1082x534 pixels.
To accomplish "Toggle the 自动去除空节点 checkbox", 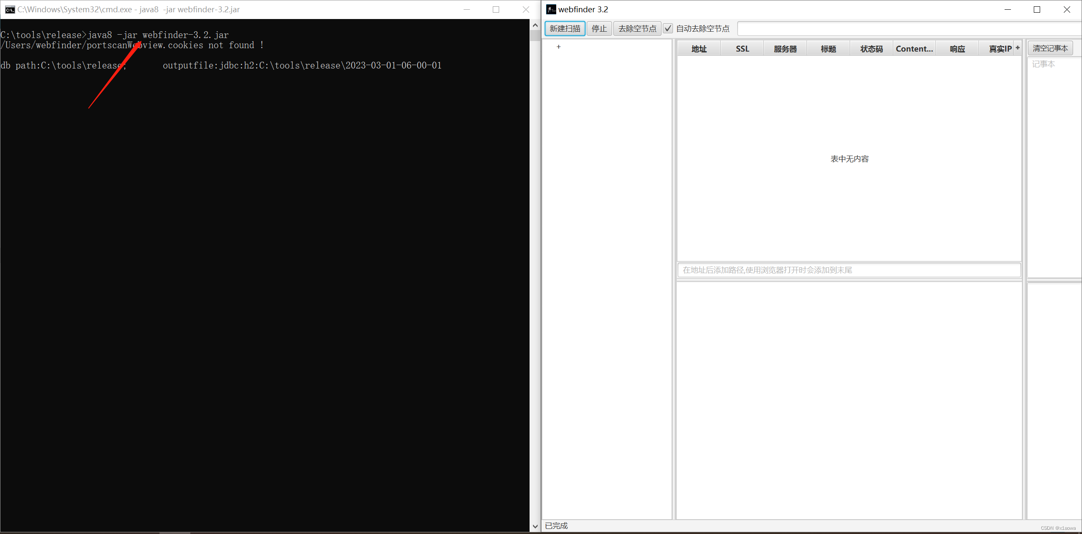I will (668, 28).
